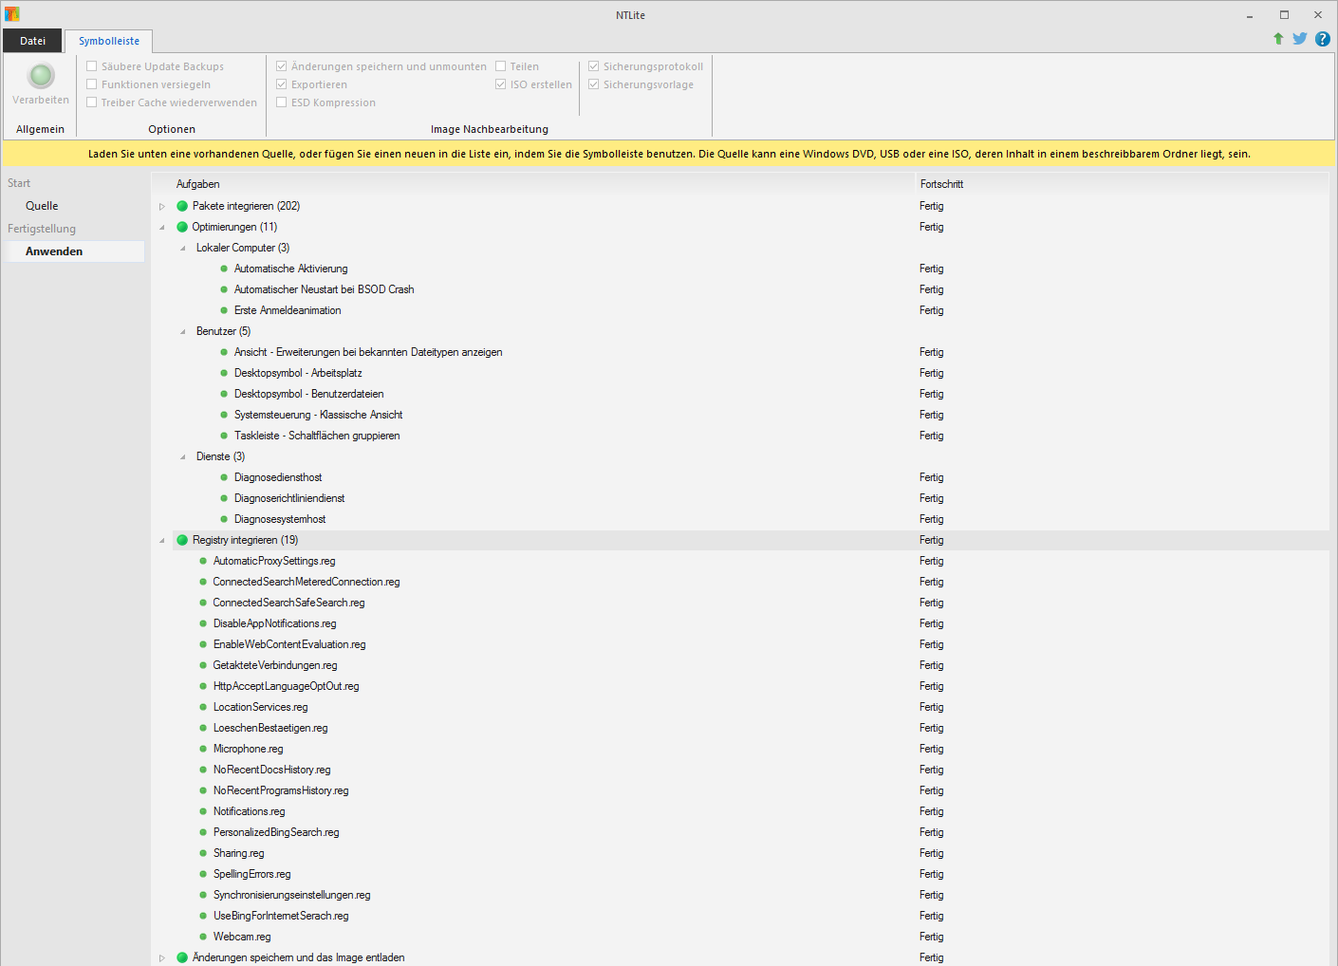Viewport: 1338px width, 966px height.
Task: Click green dot beside Änderungen speichern und das Image entladen
Action: [182, 957]
